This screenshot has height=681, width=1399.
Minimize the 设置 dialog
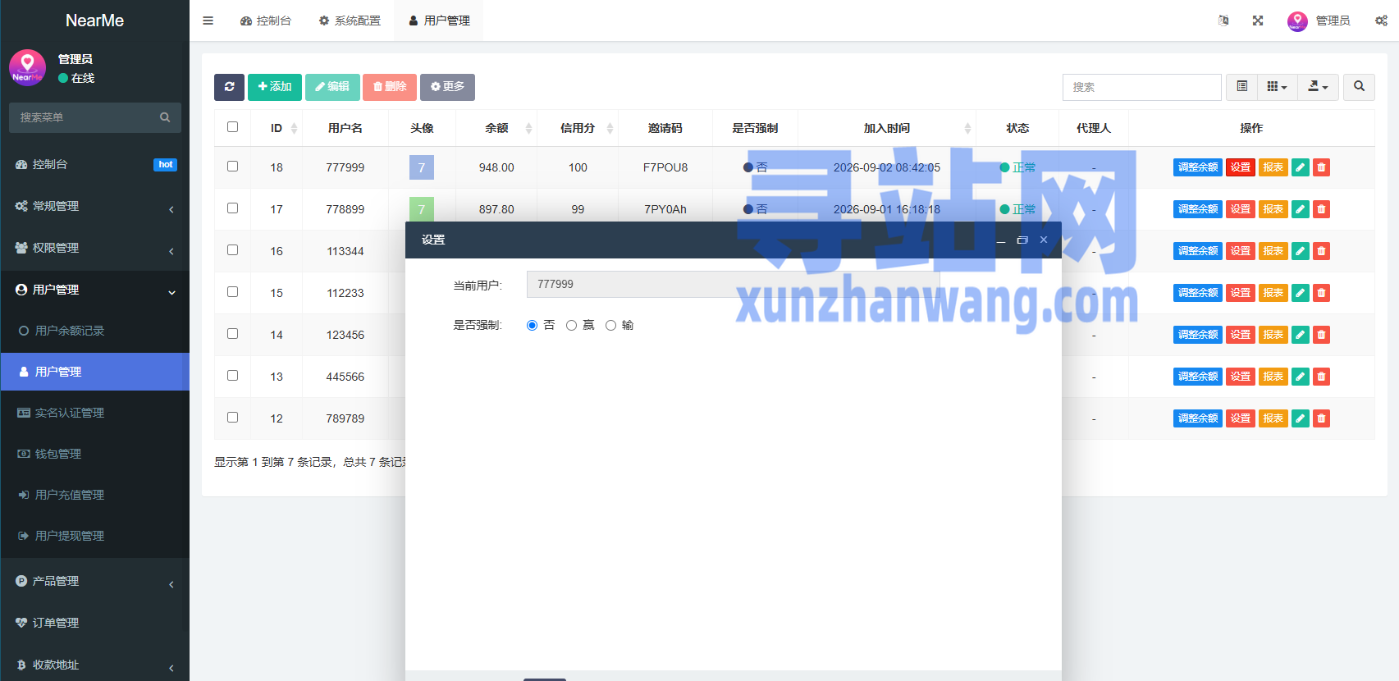click(1001, 240)
